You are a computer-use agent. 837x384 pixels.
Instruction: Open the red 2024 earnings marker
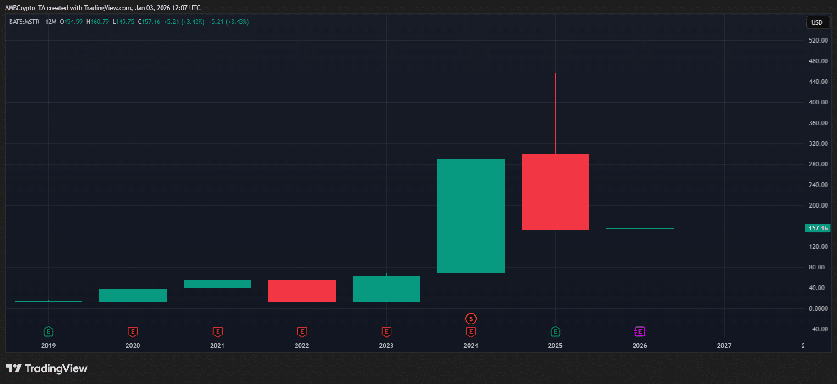471,331
